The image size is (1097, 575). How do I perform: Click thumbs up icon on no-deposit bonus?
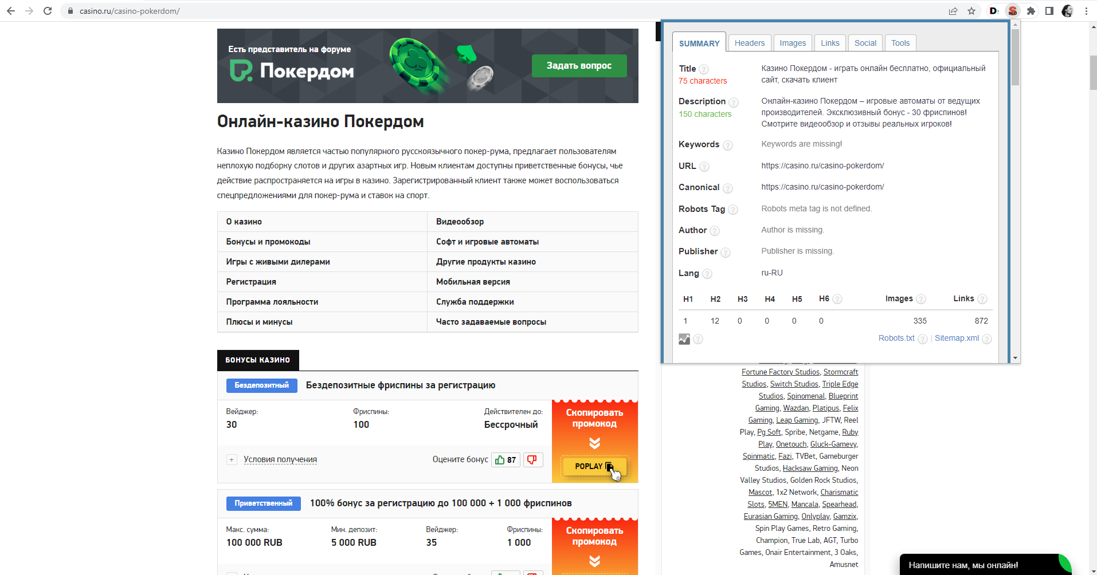[x=500, y=460]
